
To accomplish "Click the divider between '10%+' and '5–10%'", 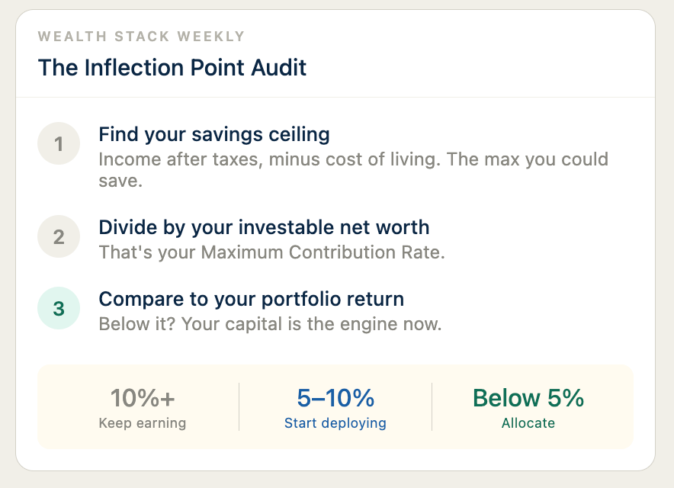I will click(x=239, y=406).
